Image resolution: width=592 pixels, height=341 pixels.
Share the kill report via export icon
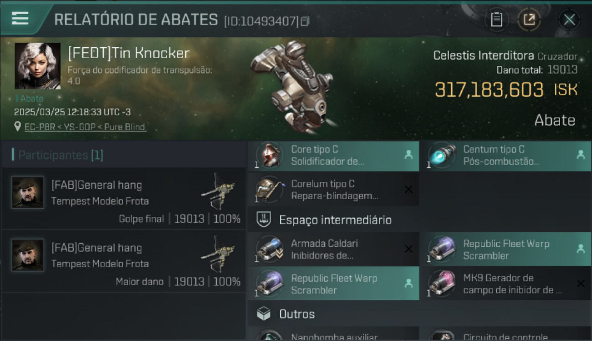point(529,20)
